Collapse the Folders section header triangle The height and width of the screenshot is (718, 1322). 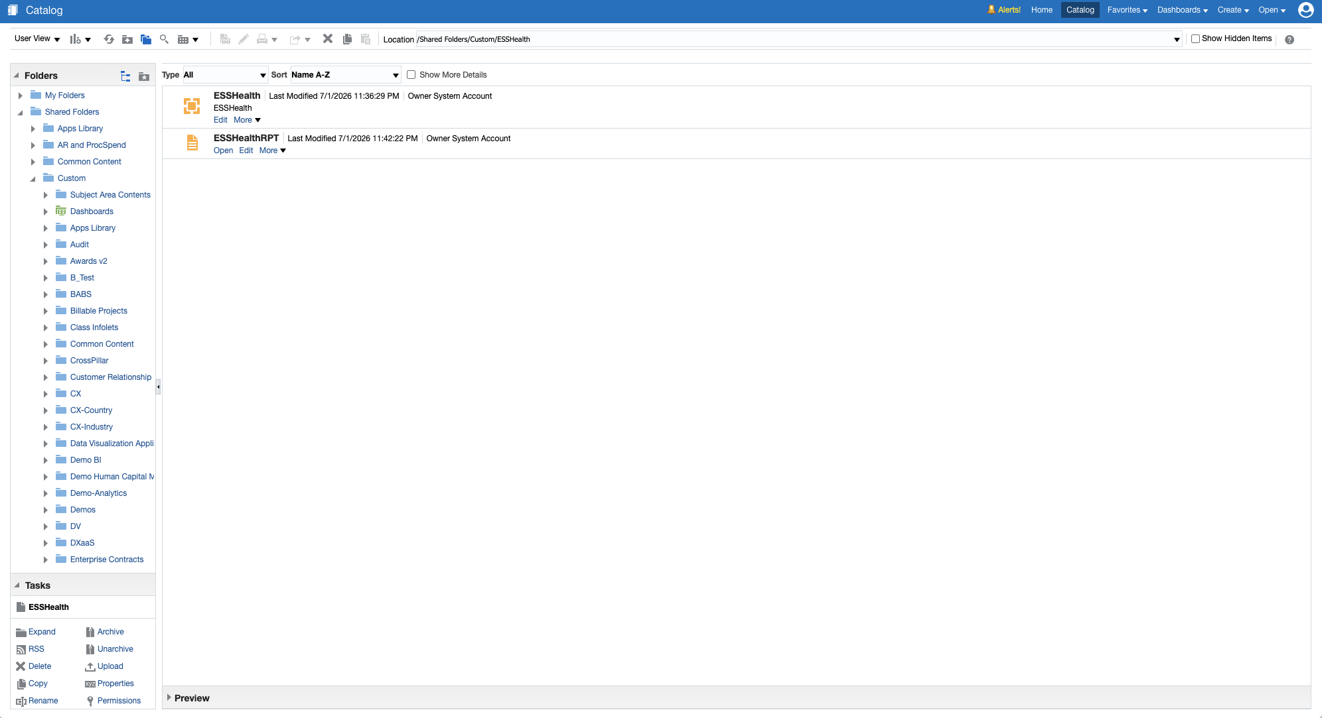(17, 76)
